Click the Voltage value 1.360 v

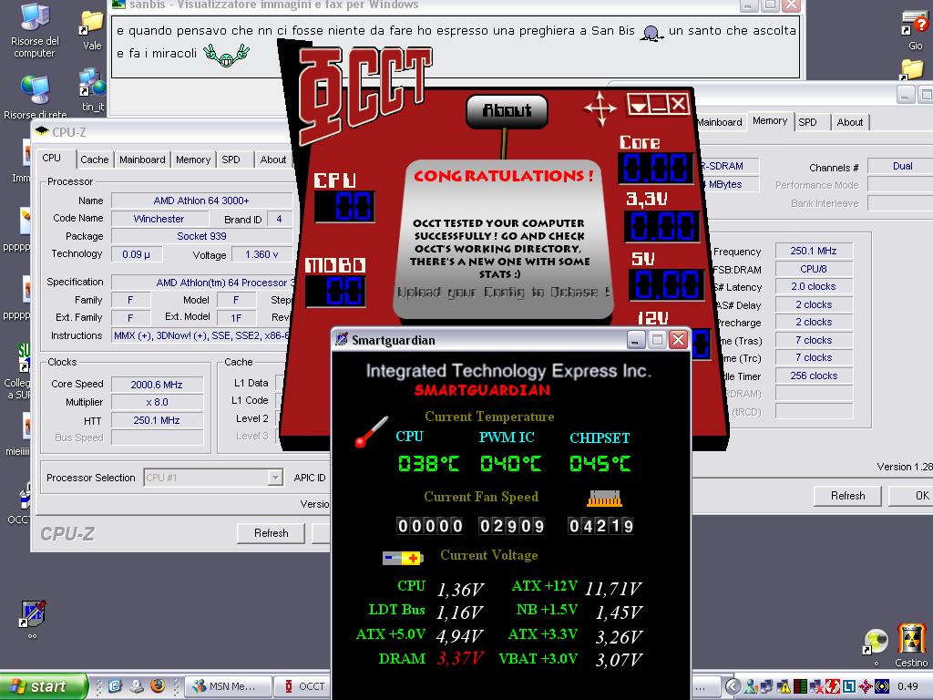(261, 254)
